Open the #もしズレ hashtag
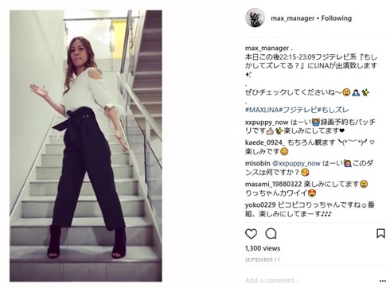This screenshot has height=288, width=390. (x=333, y=110)
